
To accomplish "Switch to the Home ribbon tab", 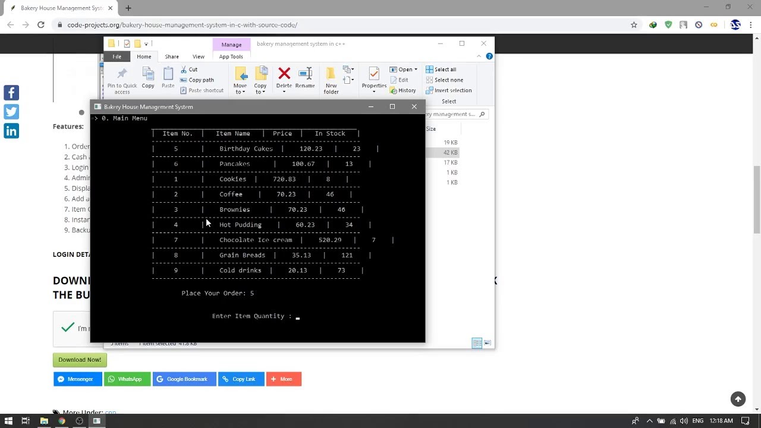I will click(x=144, y=56).
